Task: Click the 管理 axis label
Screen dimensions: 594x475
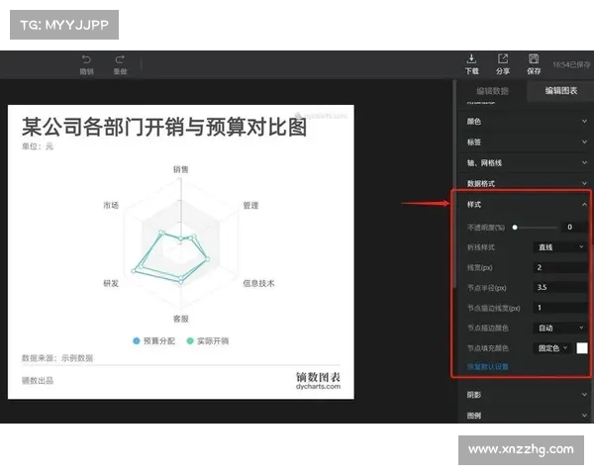Action: point(250,205)
